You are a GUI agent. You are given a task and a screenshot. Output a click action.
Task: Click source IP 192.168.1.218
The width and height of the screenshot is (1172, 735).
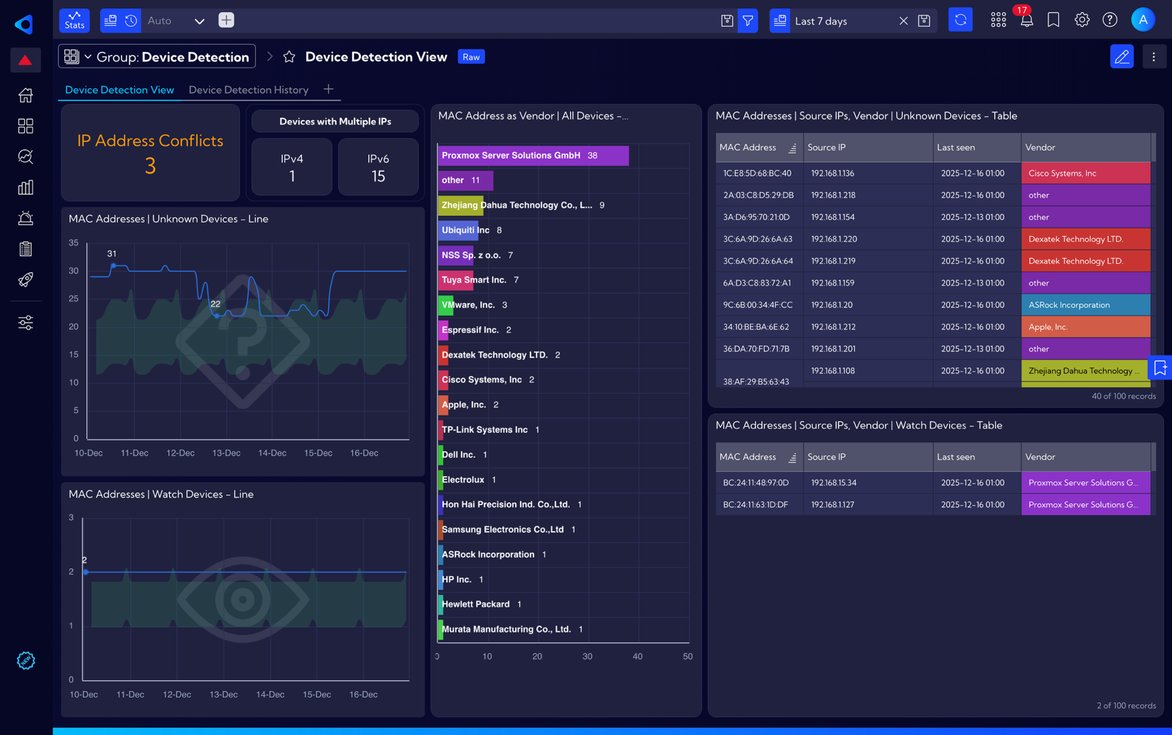click(833, 195)
